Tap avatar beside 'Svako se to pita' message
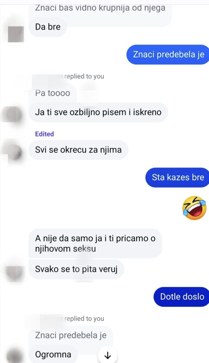Screen dimensions: 209x363 (x=14, y=272)
